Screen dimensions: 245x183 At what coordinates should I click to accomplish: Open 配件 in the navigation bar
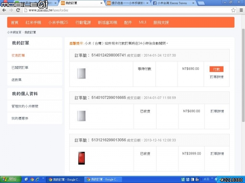[x=128, y=22]
